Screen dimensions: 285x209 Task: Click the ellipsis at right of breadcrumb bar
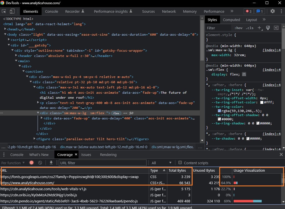click(x=200, y=147)
